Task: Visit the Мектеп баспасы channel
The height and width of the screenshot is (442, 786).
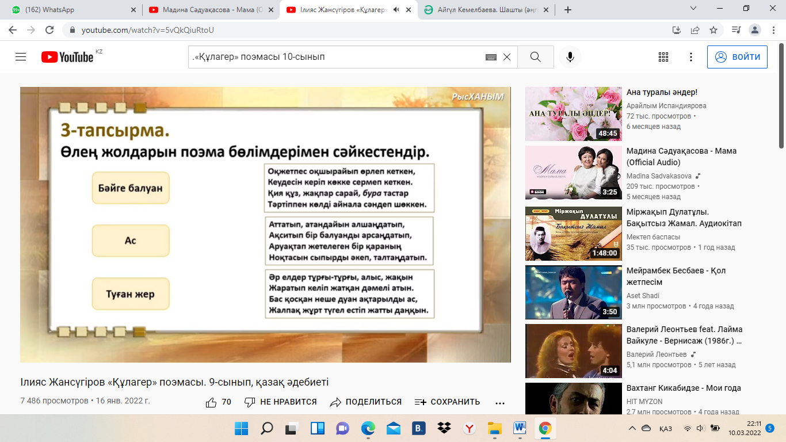Action: click(x=653, y=237)
